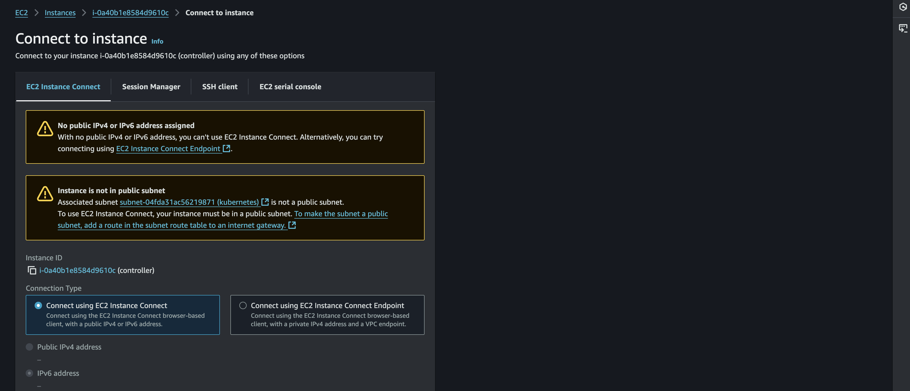Open the SSH client tab
The image size is (910, 391).
(220, 87)
